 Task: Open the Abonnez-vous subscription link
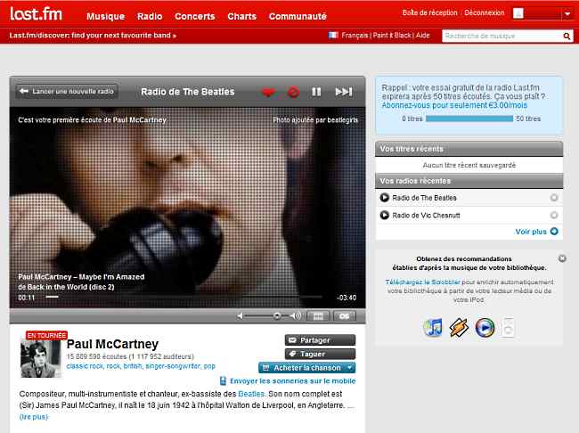pyautogui.click(x=454, y=105)
